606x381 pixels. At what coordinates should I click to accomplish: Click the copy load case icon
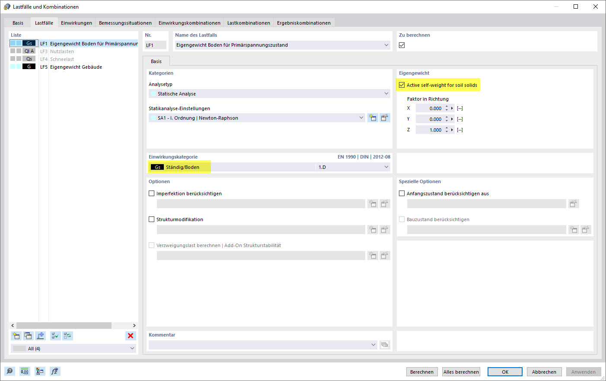tap(28, 336)
